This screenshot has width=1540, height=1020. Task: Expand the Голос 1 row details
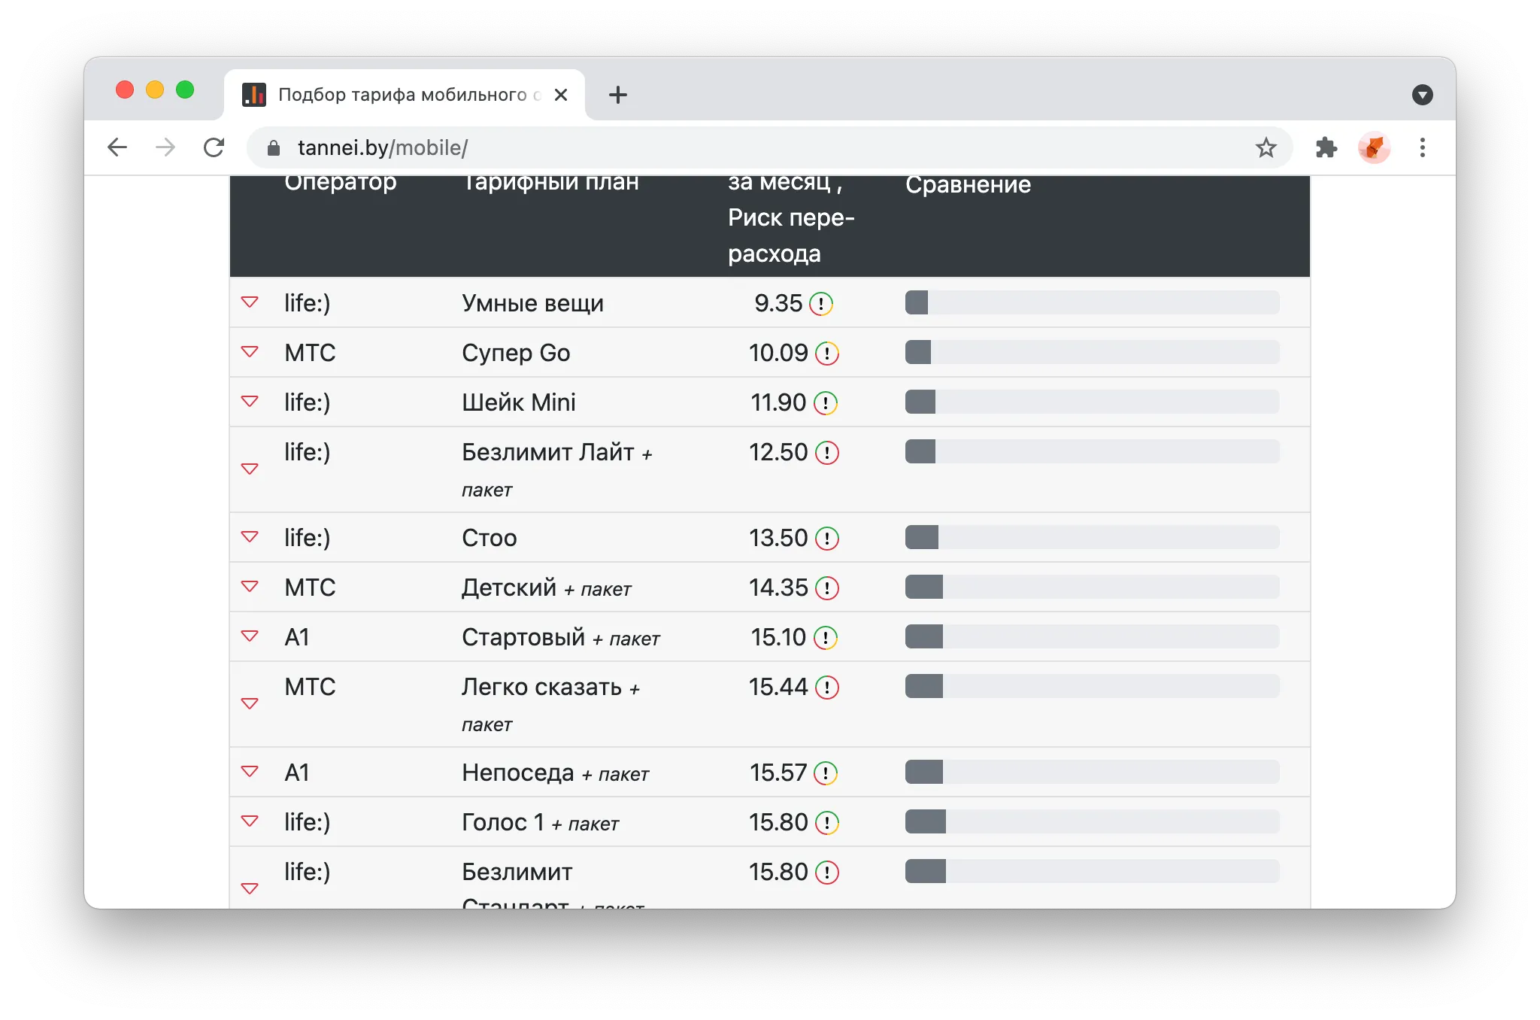click(x=250, y=821)
